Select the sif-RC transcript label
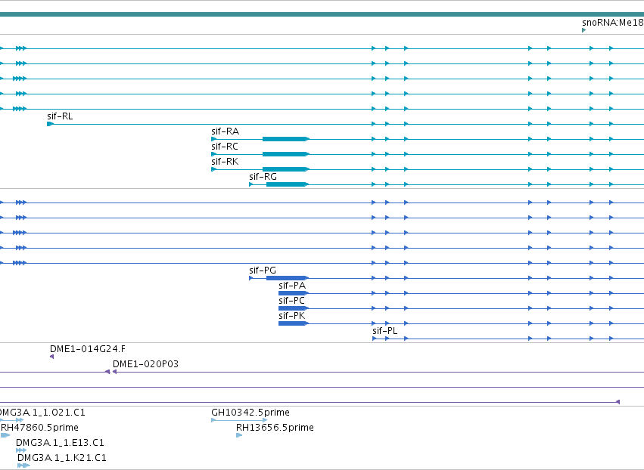The width and height of the screenshot is (644, 470). [x=225, y=147]
